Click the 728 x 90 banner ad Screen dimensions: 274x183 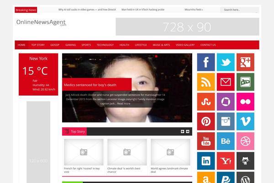[x=187, y=27]
